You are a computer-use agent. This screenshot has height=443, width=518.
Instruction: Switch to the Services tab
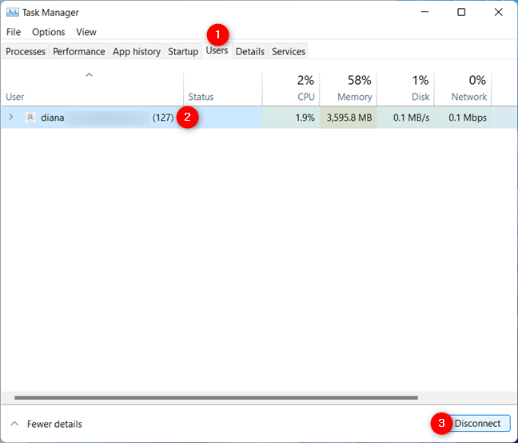tap(289, 51)
